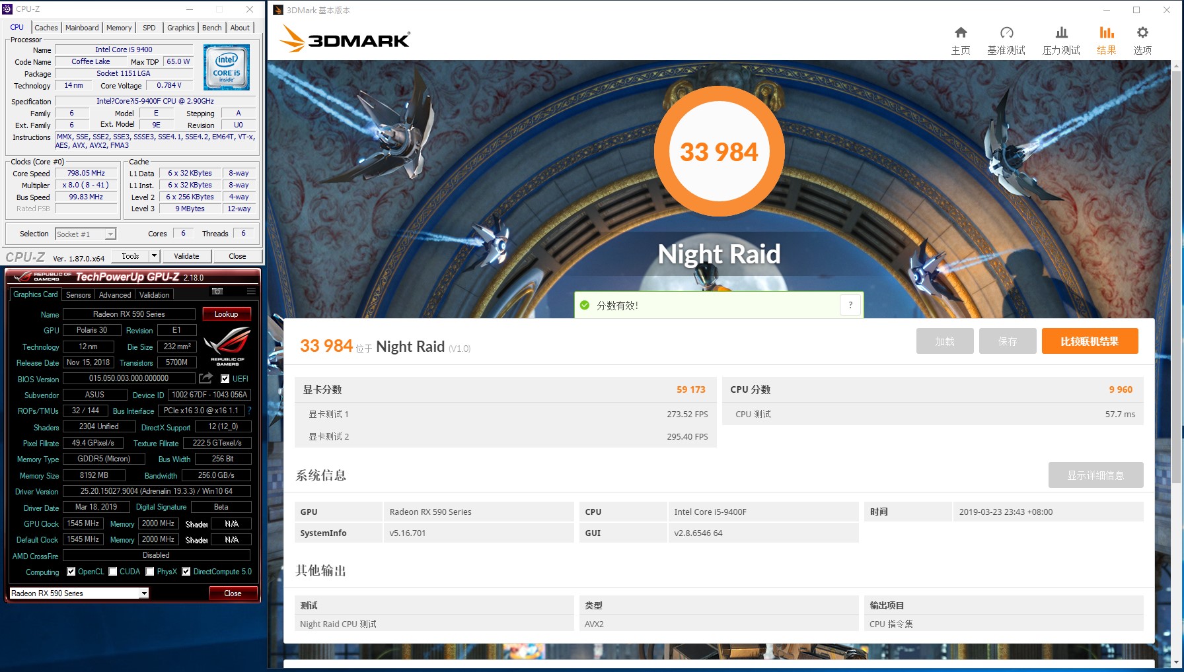1184x672 pixels.
Task: Switch to the Graphics tab in CPU-Z
Action: tap(180, 28)
